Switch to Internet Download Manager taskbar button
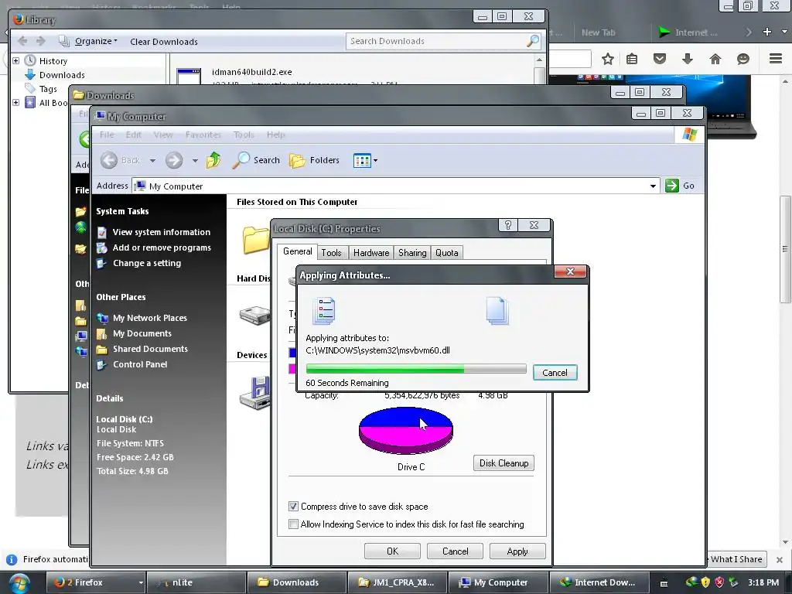The width and height of the screenshot is (792, 594). coord(599,582)
